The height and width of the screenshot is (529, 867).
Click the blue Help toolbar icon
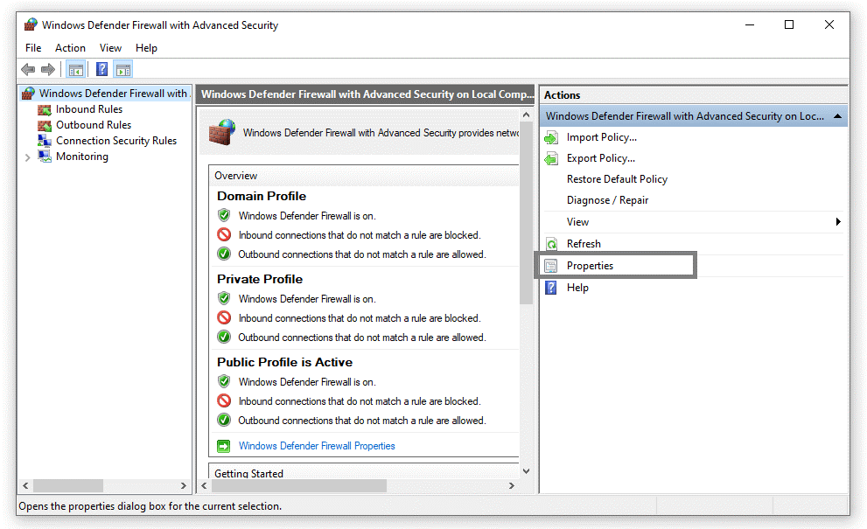(x=102, y=70)
